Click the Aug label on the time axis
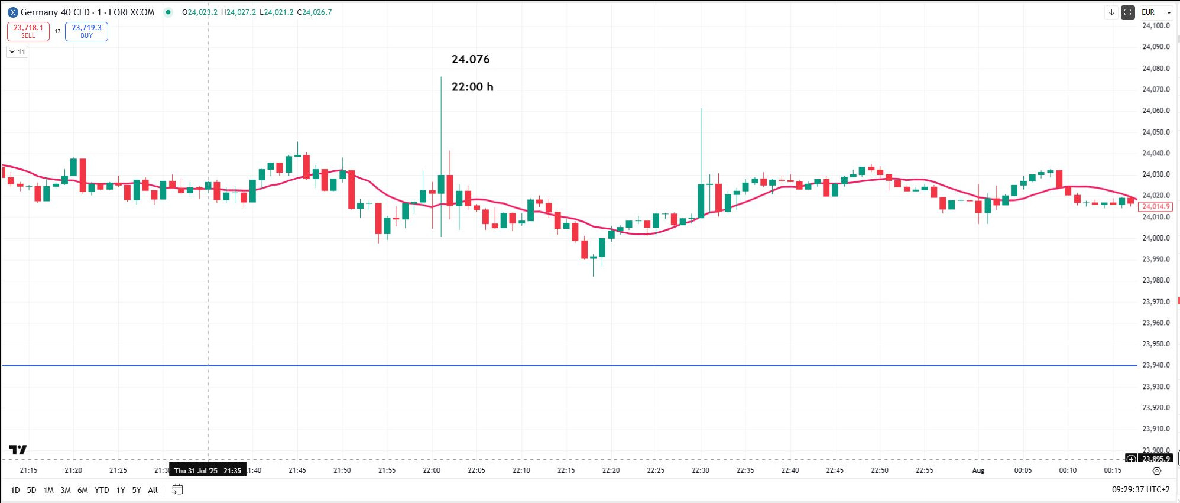This screenshot has width=1180, height=503. (x=978, y=470)
